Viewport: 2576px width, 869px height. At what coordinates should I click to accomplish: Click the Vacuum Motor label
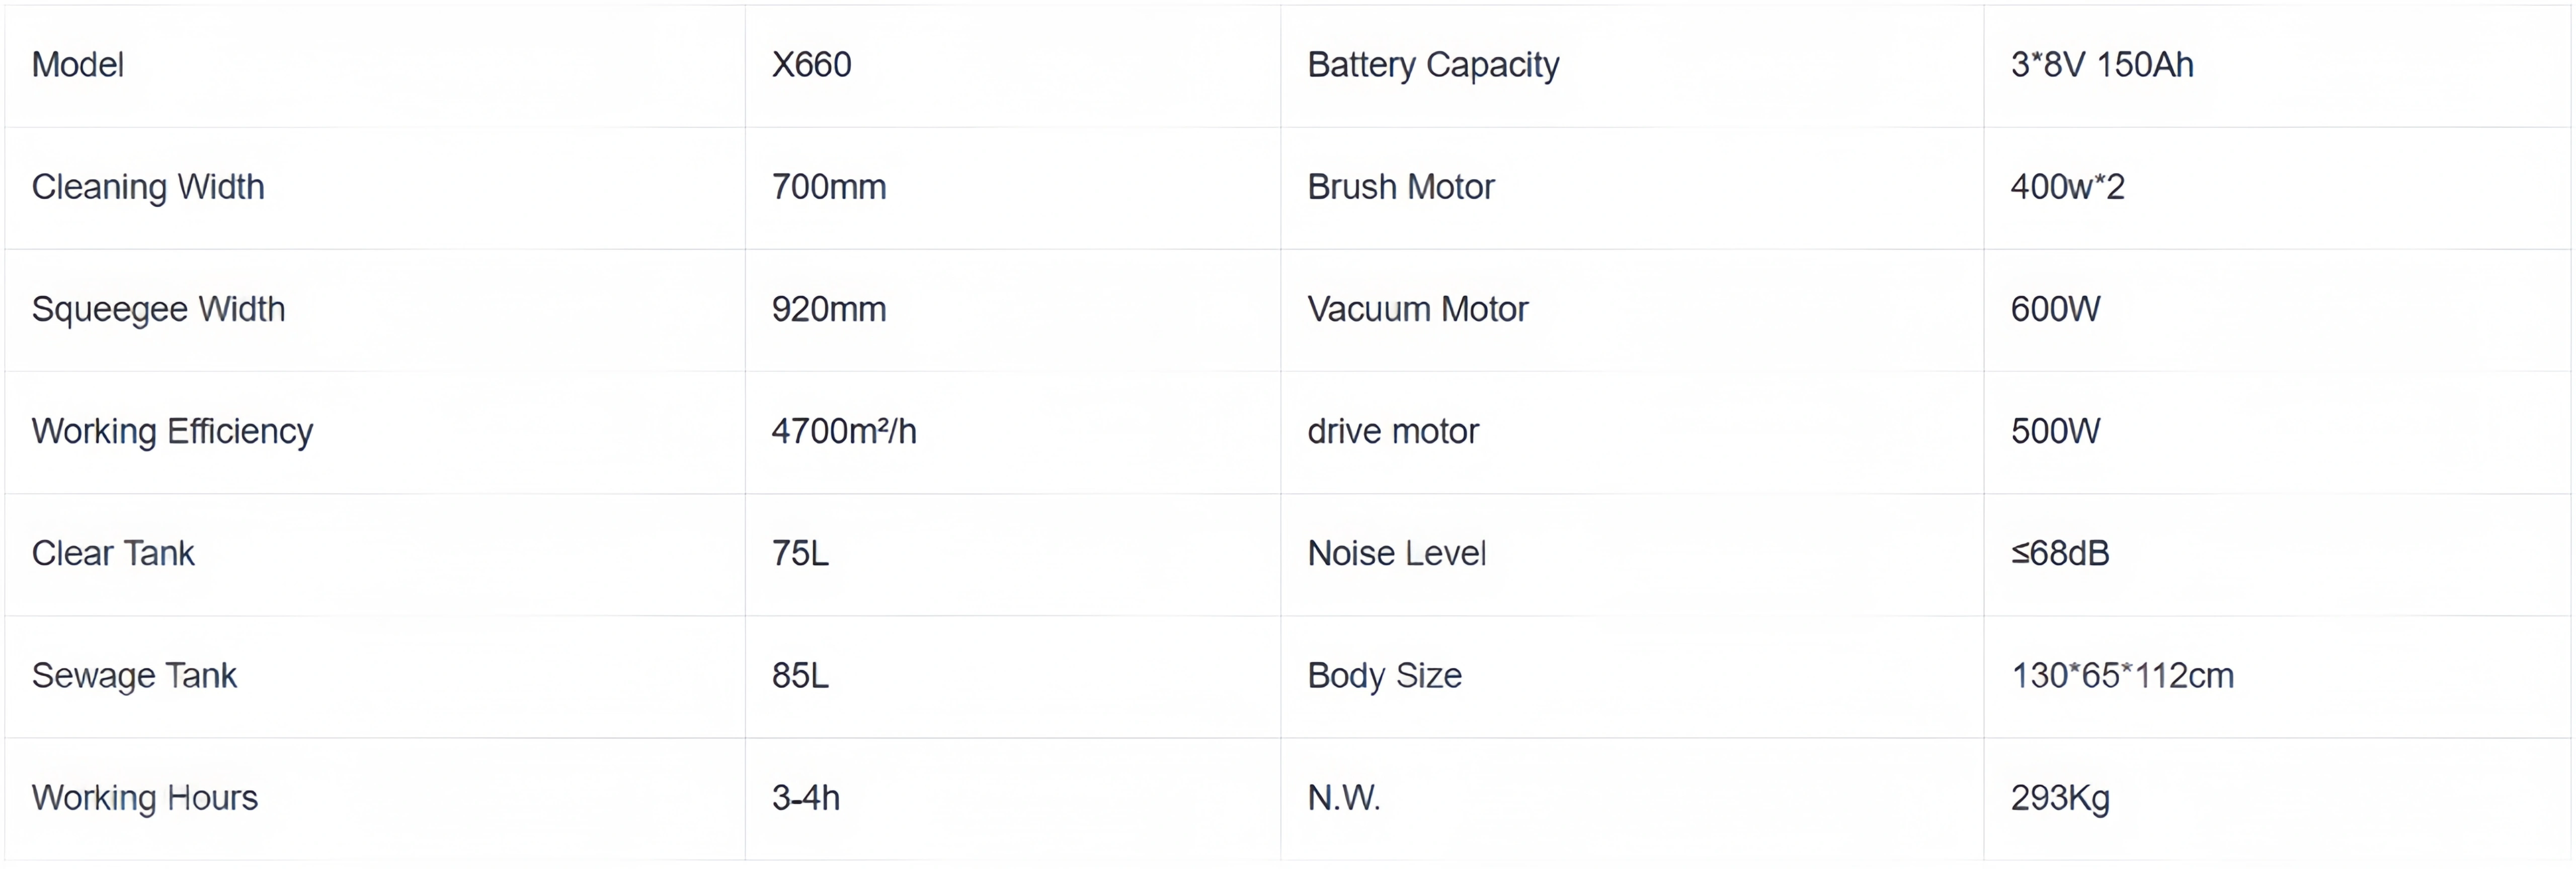coord(1418,310)
